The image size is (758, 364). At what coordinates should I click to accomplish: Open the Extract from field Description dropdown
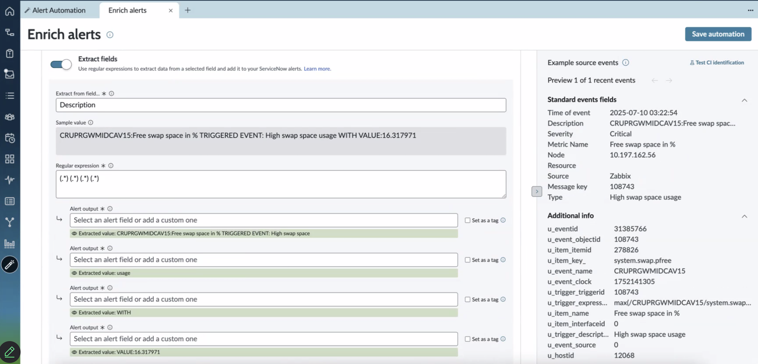click(281, 105)
